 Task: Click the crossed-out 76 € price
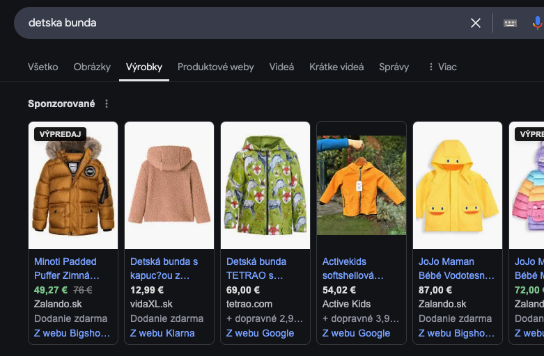pyautogui.click(x=83, y=290)
